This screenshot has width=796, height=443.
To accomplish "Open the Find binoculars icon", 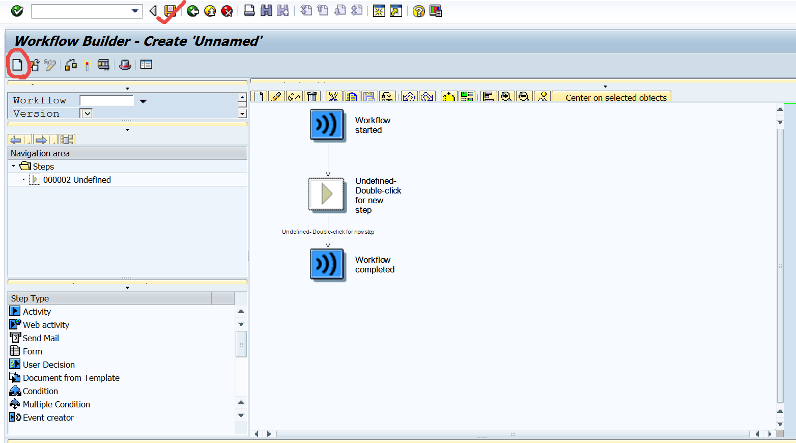I will [x=266, y=11].
